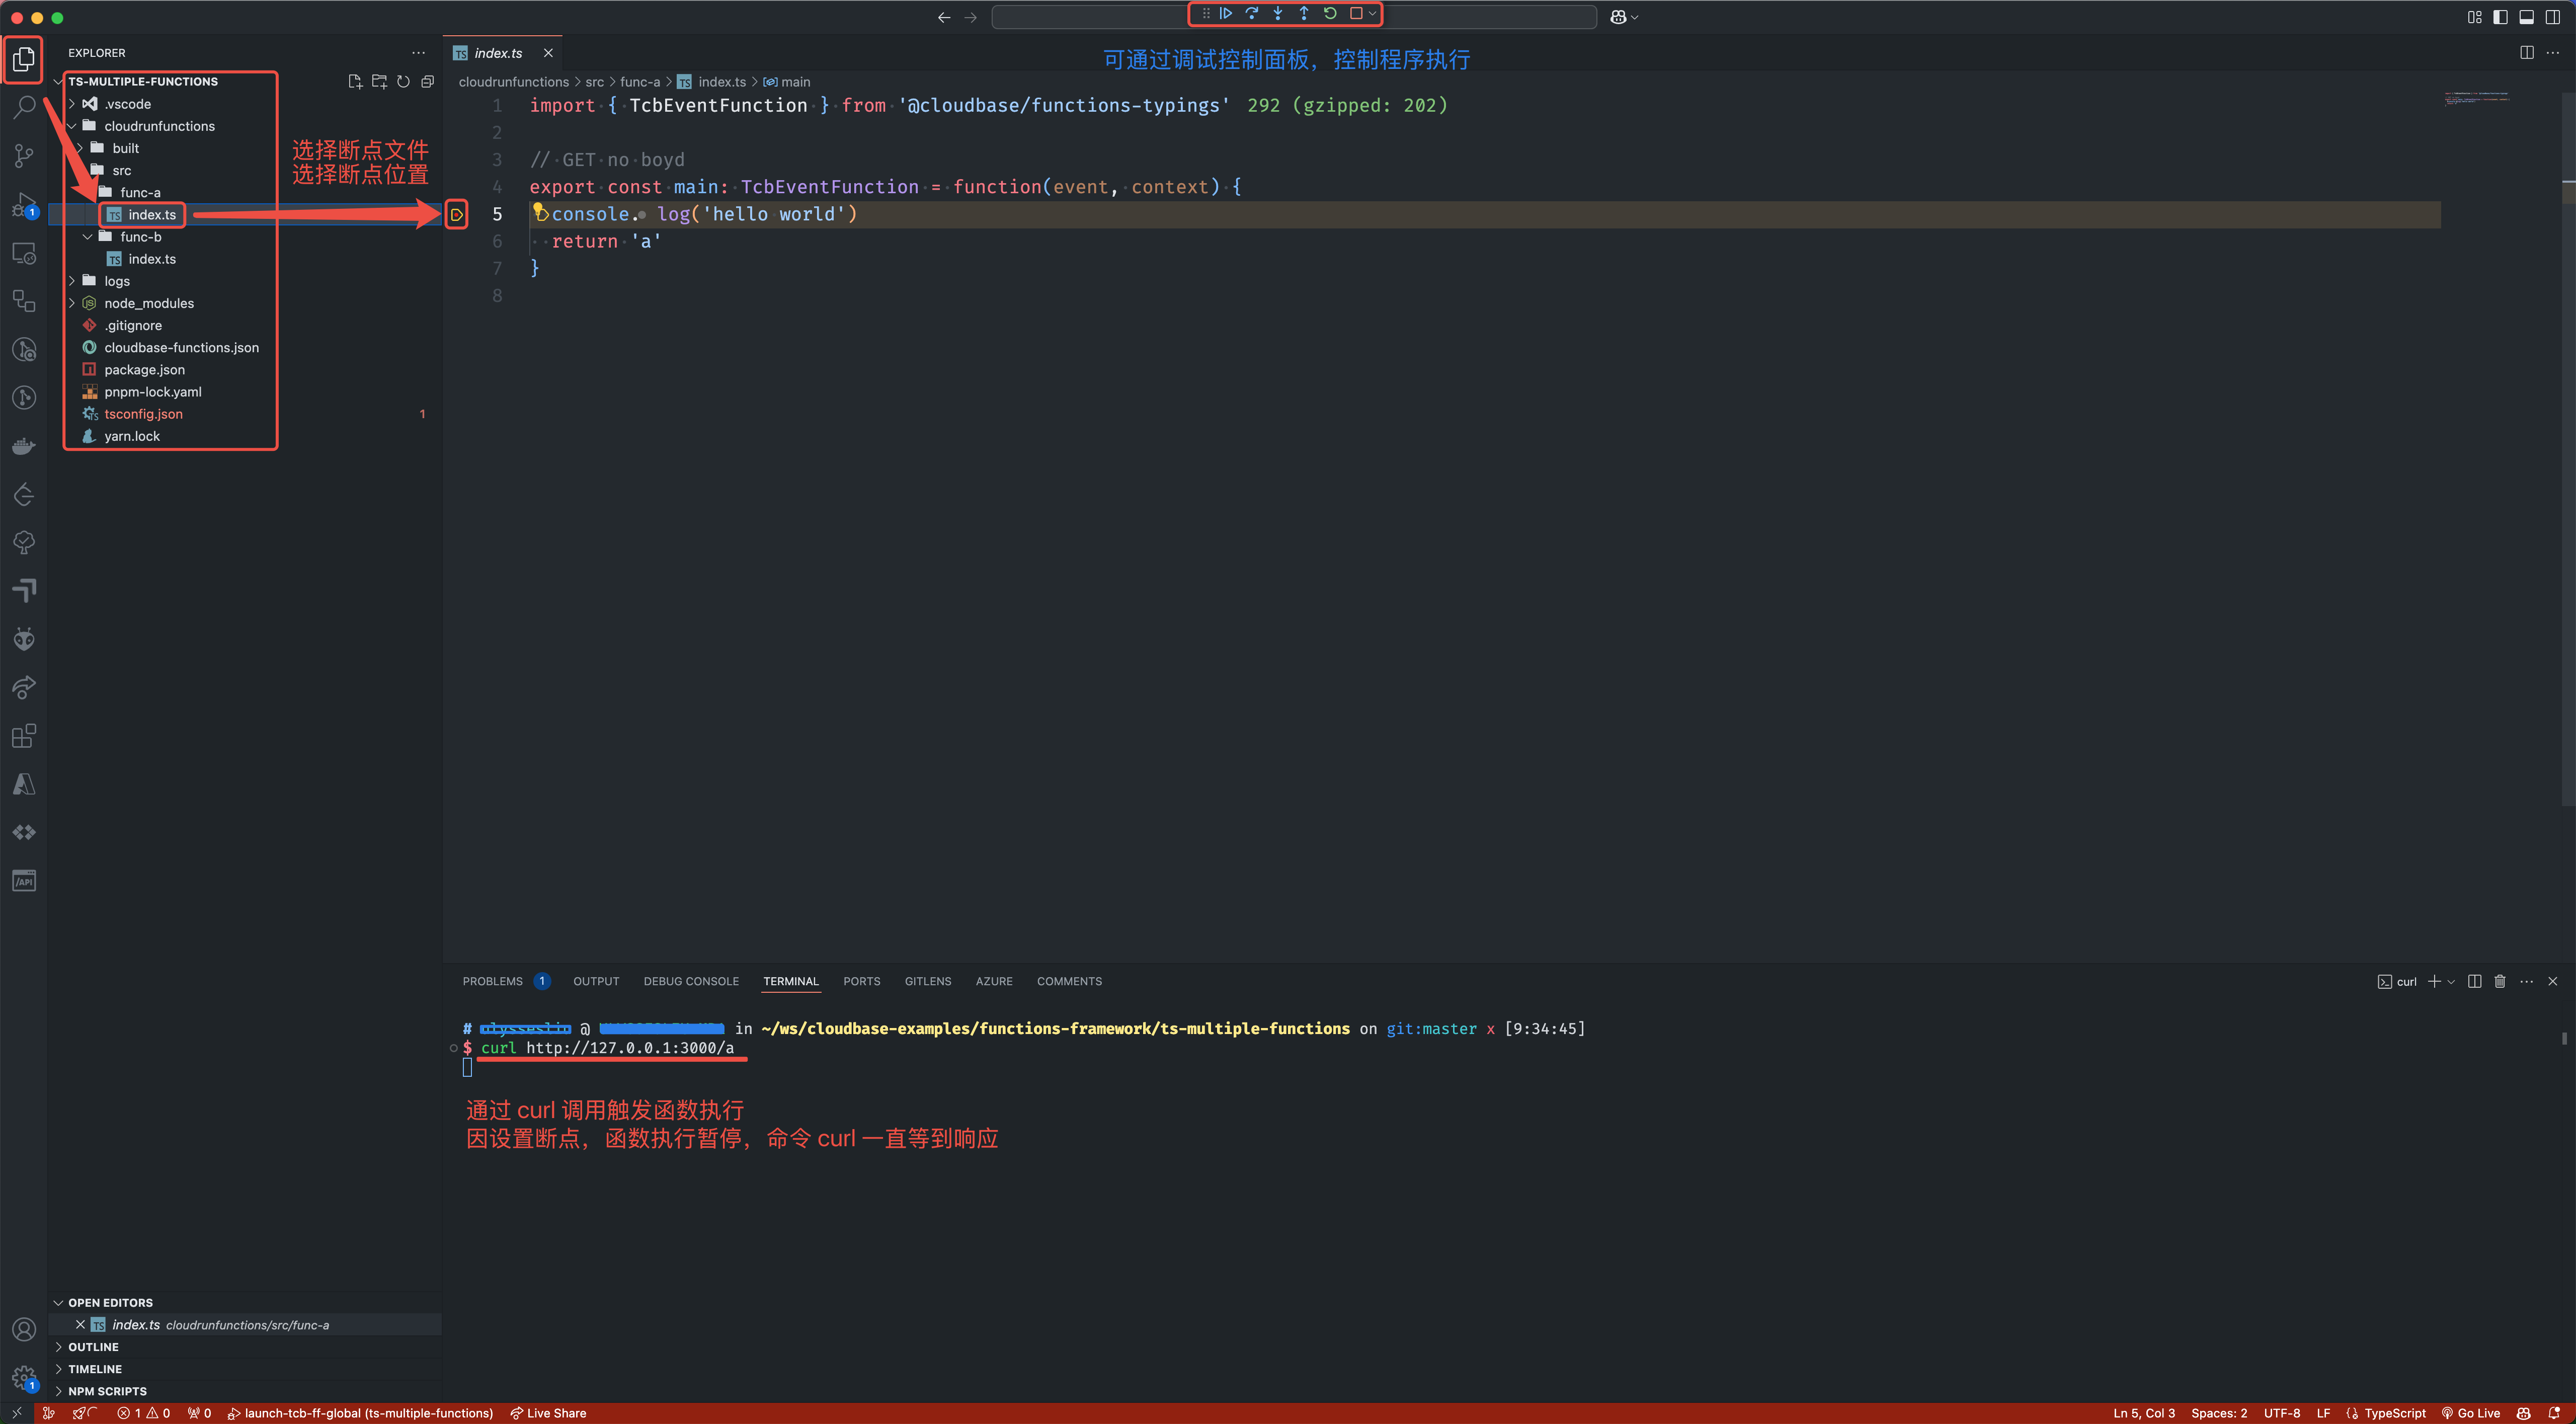Switch to the PORTS panel tab

[x=861, y=981]
